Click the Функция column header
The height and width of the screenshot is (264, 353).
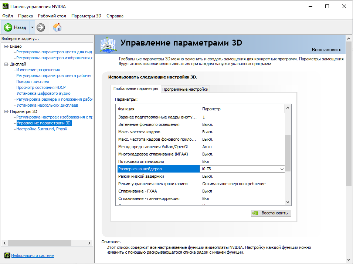(158, 109)
